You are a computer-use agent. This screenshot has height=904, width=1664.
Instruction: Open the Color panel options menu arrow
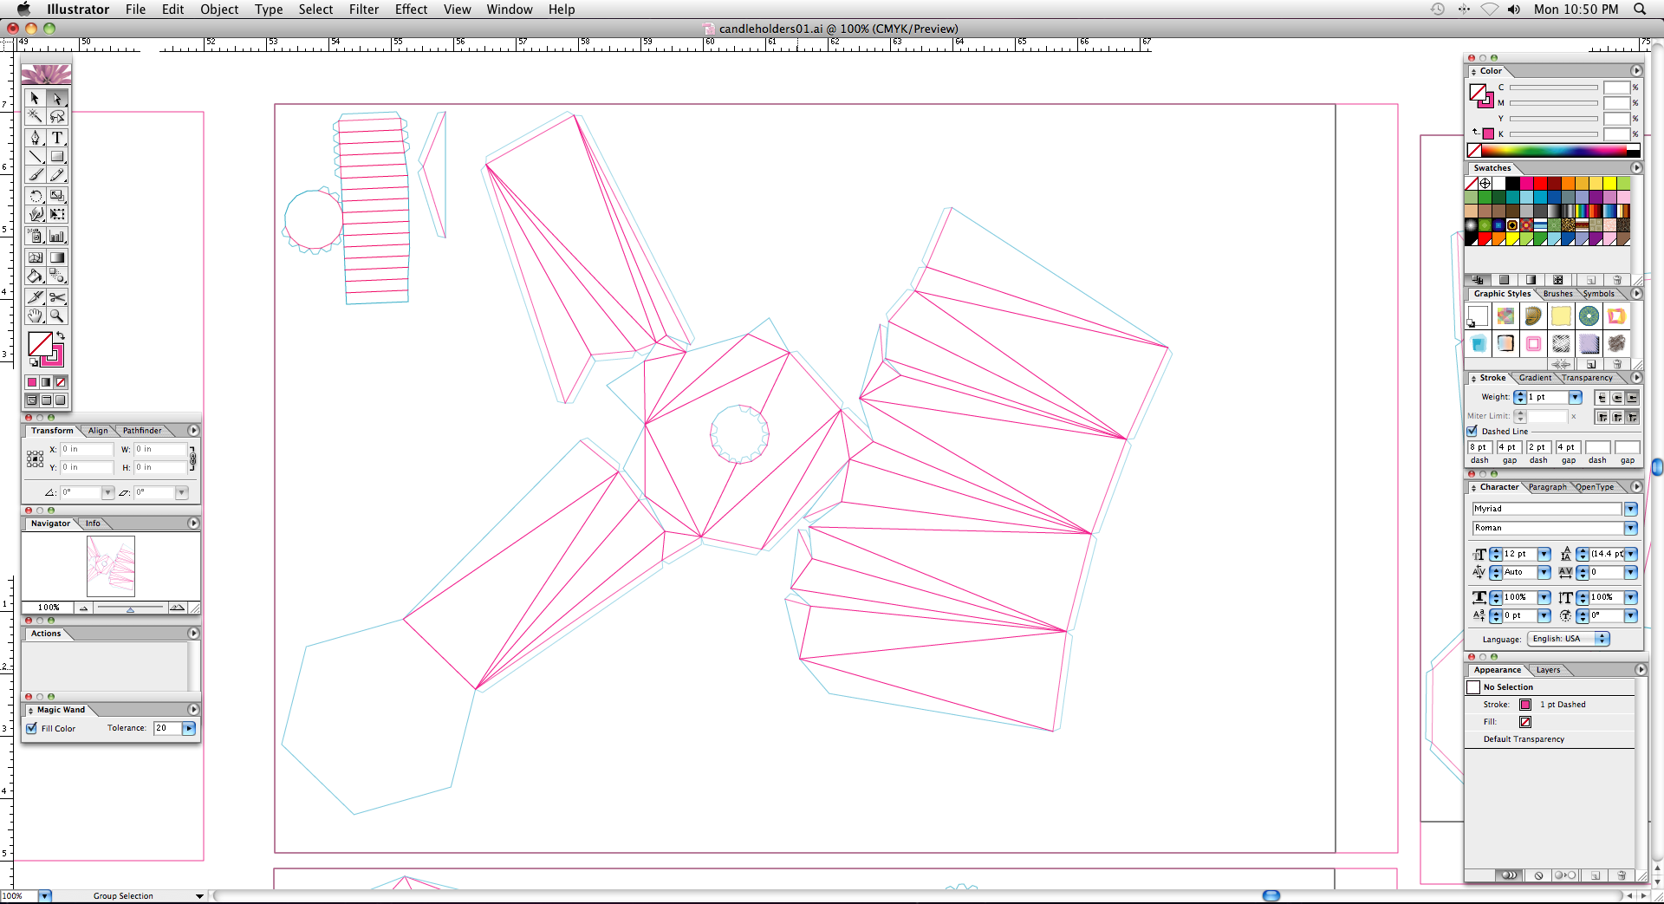click(1636, 71)
